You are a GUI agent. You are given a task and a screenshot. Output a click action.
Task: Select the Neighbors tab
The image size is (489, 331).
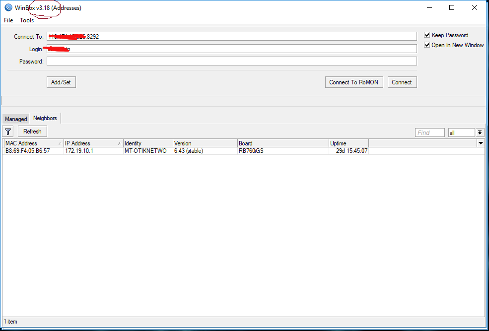pos(45,118)
